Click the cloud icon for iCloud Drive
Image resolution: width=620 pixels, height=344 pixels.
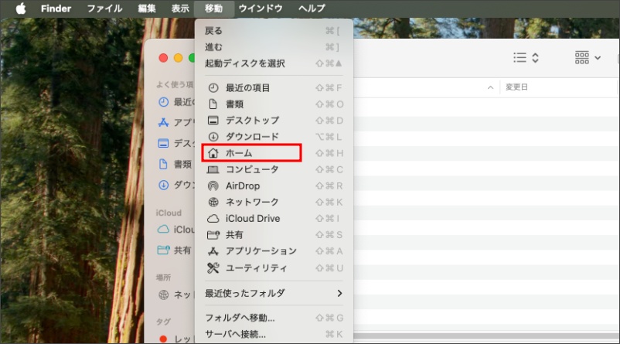213,219
